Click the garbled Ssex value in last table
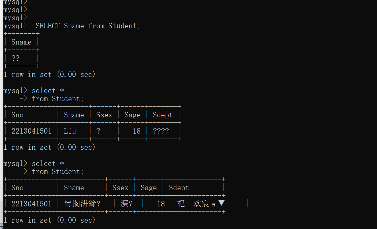Viewport: 377px width, 229px height. point(127,204)
